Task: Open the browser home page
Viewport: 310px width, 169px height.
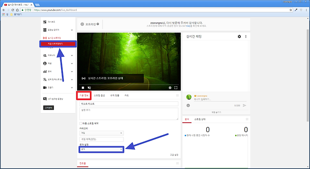Action: (x=17, y=10)
